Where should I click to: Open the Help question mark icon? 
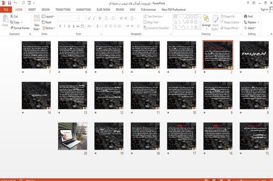[248, 3]
